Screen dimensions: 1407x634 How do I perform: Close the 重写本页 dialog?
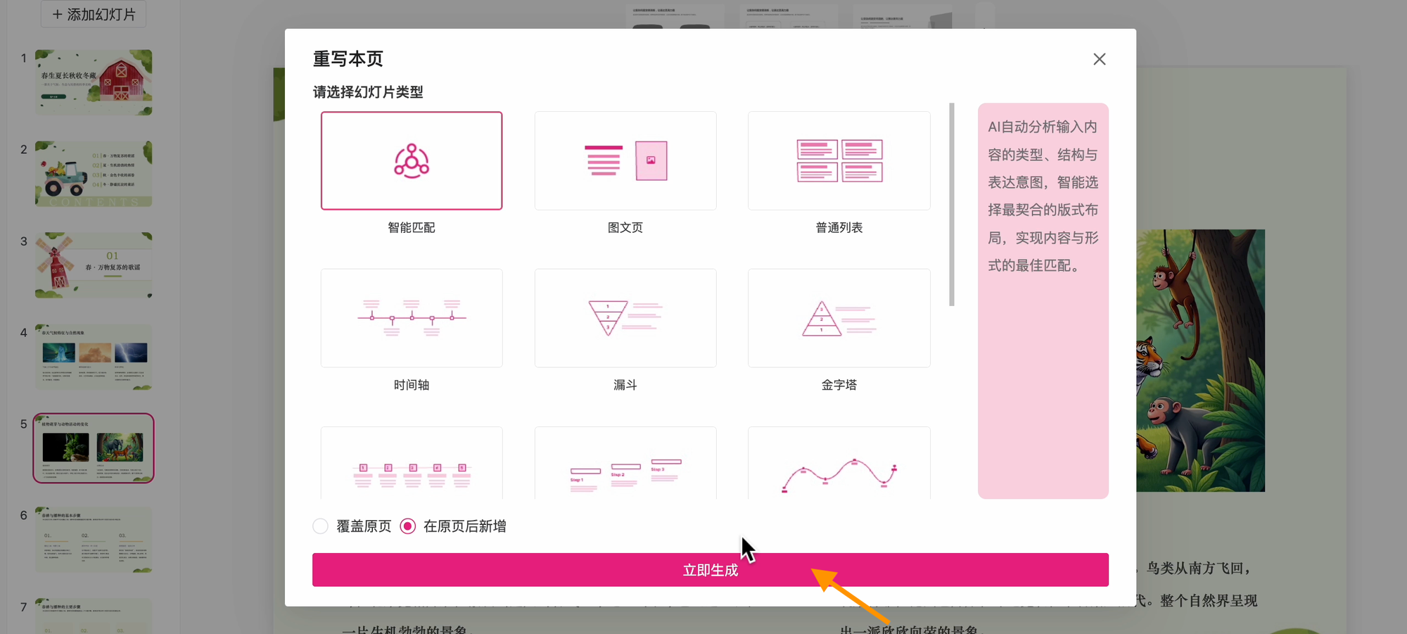point(1100,59)
